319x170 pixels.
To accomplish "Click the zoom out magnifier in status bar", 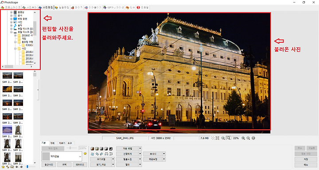I will (248, 138).
